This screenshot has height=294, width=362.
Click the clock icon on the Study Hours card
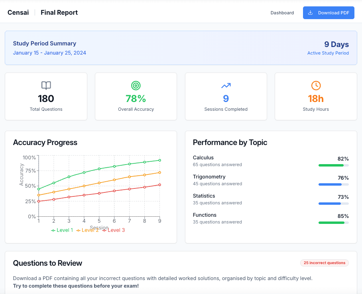pos(316,85)
